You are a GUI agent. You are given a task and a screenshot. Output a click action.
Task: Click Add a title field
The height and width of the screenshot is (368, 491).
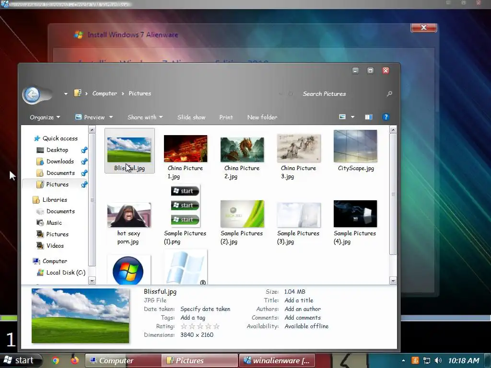(299, 300)
